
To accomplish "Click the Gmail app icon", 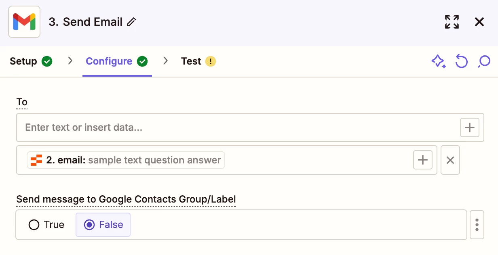I will tap(24, 22).
